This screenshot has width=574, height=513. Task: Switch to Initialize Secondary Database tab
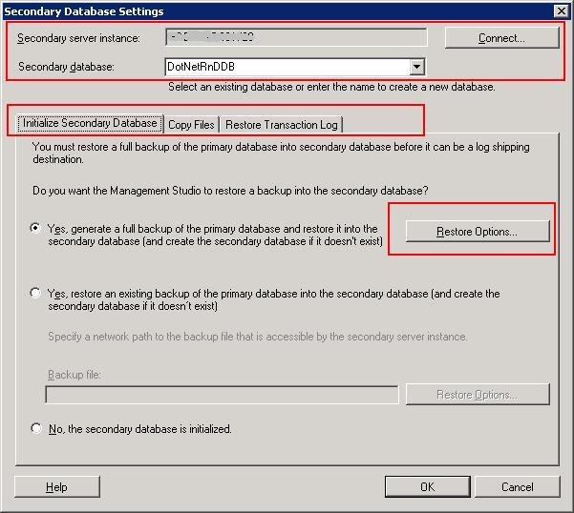click(90, 124)
